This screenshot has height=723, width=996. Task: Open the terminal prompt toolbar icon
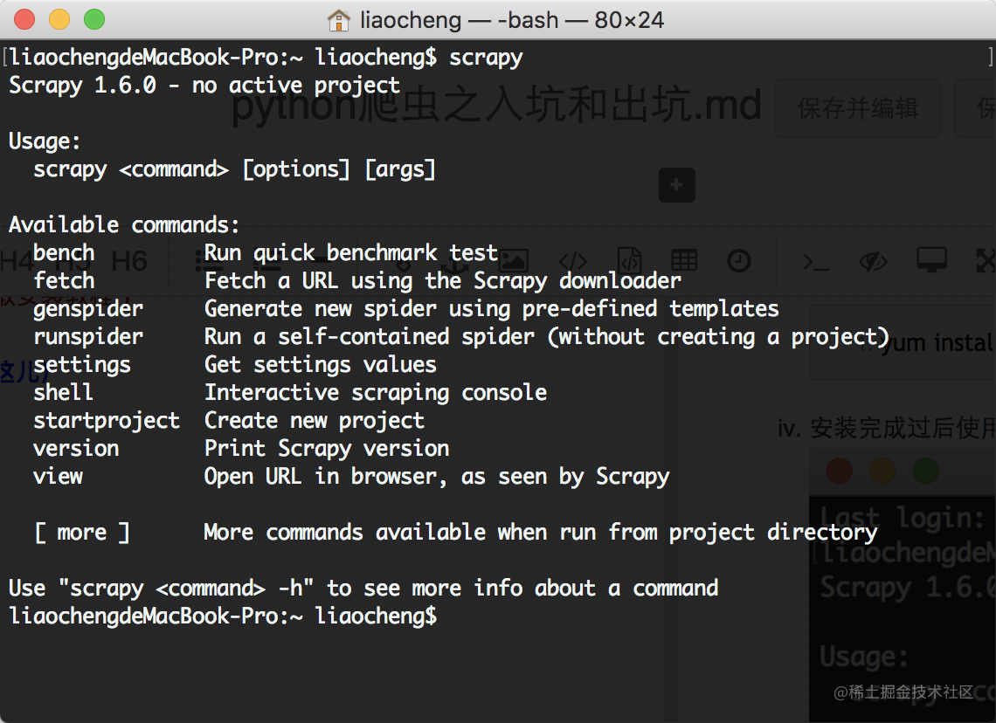click(816, 262)
